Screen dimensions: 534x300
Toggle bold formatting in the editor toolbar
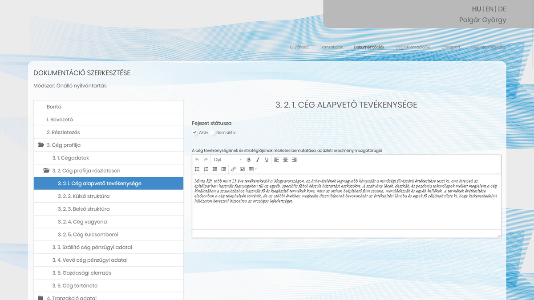[x=249, y=160]
